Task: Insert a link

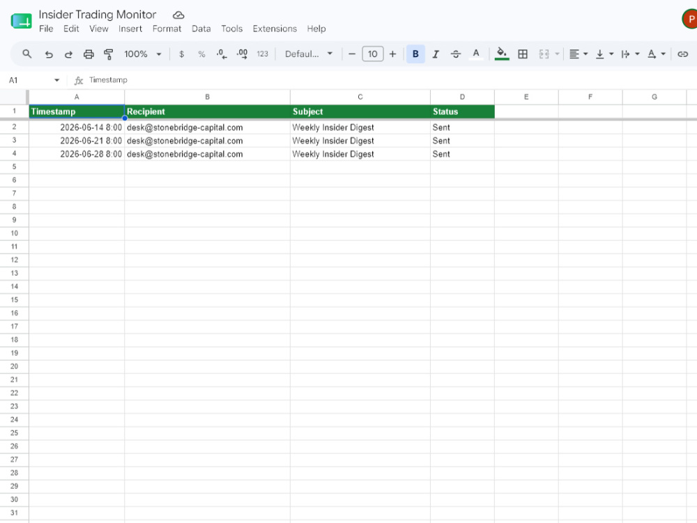Action: pos(683,54)
